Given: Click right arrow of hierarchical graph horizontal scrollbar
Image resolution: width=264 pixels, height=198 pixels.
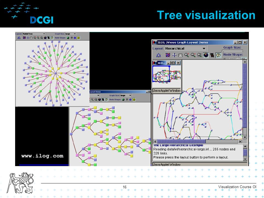Looking at the screenshot, I should pos(240,141).
